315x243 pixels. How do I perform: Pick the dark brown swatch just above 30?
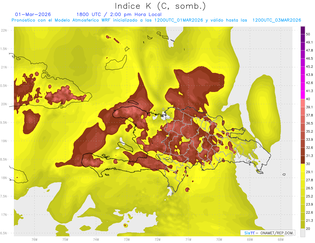coord(303,160)
